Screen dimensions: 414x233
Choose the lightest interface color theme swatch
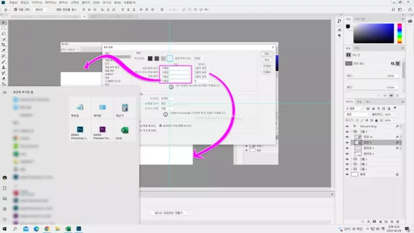(x=169, y=58)
